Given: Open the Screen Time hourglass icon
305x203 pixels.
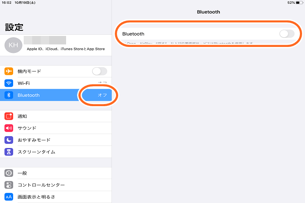Looking at the screenshot, I should [9, 152].
